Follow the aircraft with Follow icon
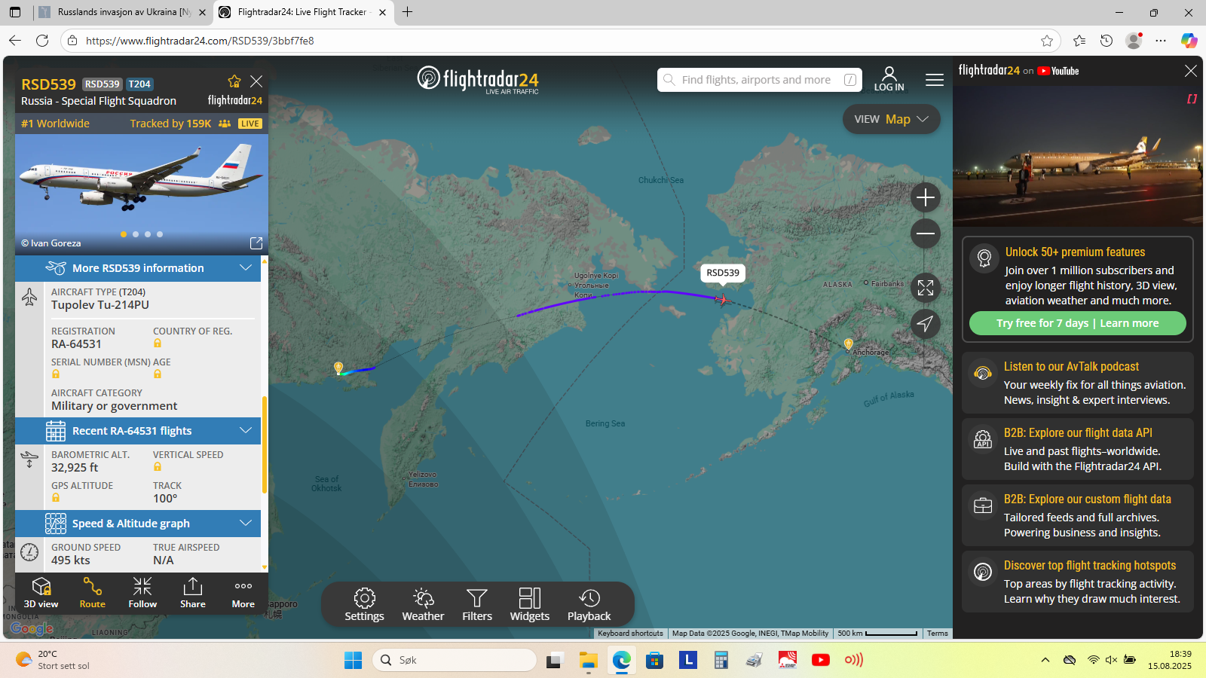 [x=142, y=593]
